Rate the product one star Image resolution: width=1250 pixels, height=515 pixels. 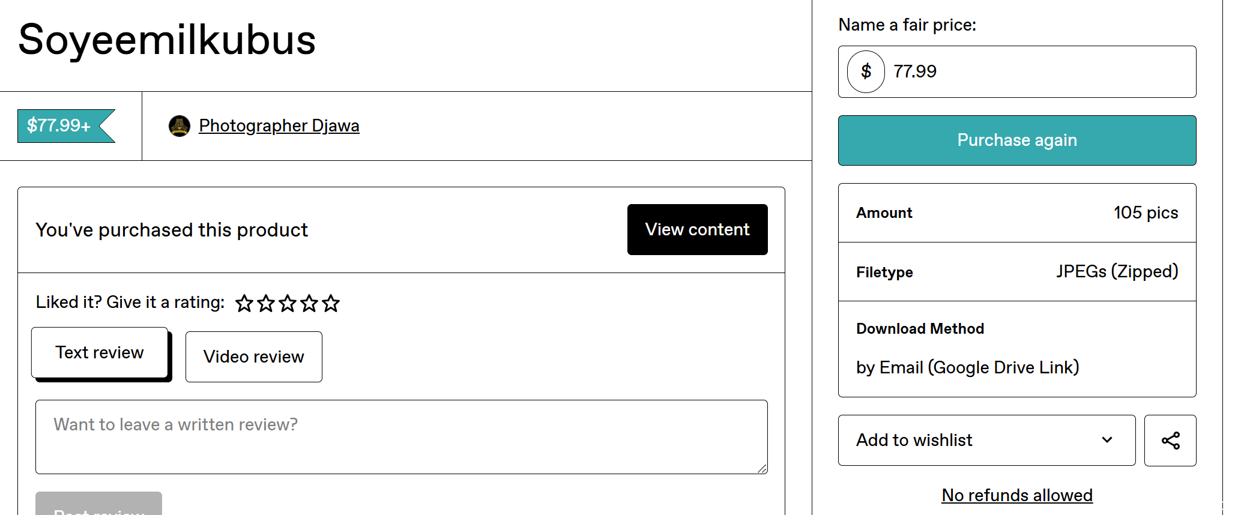click(244, 303)
